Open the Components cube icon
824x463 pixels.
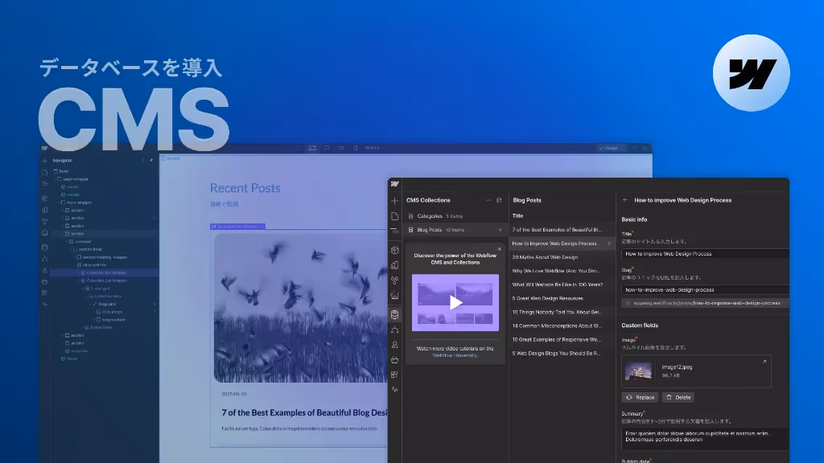tap(394, 251)
